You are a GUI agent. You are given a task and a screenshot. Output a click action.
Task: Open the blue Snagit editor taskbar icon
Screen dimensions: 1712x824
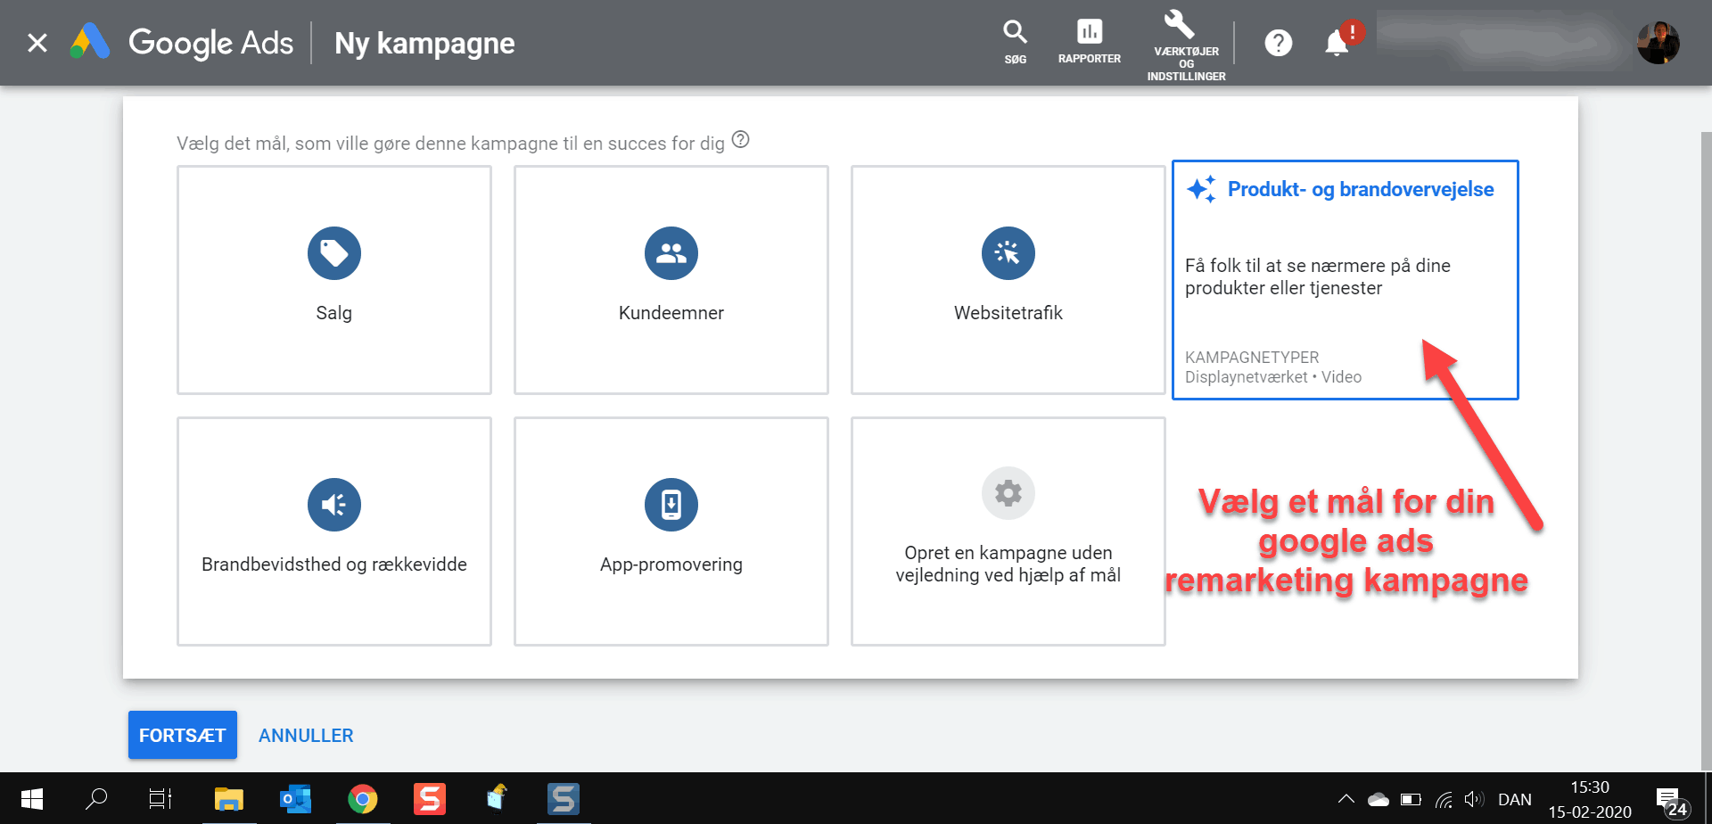tap(563, 798)
